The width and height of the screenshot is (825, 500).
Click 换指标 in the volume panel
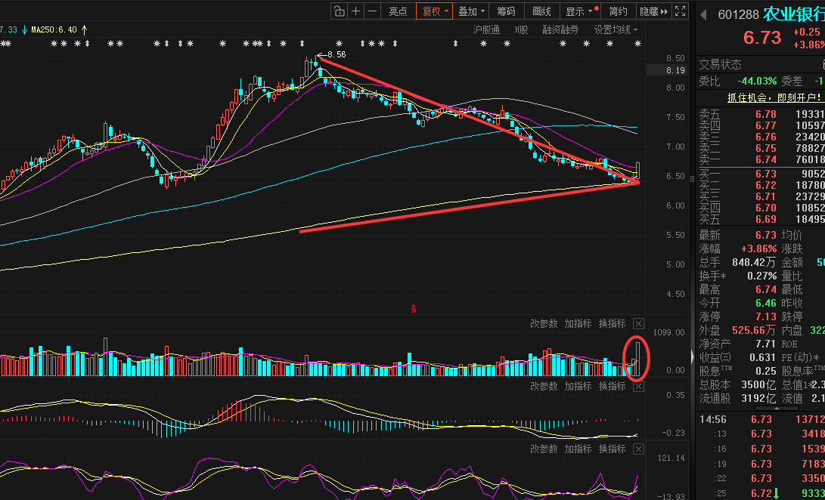[x=613, y=323]
